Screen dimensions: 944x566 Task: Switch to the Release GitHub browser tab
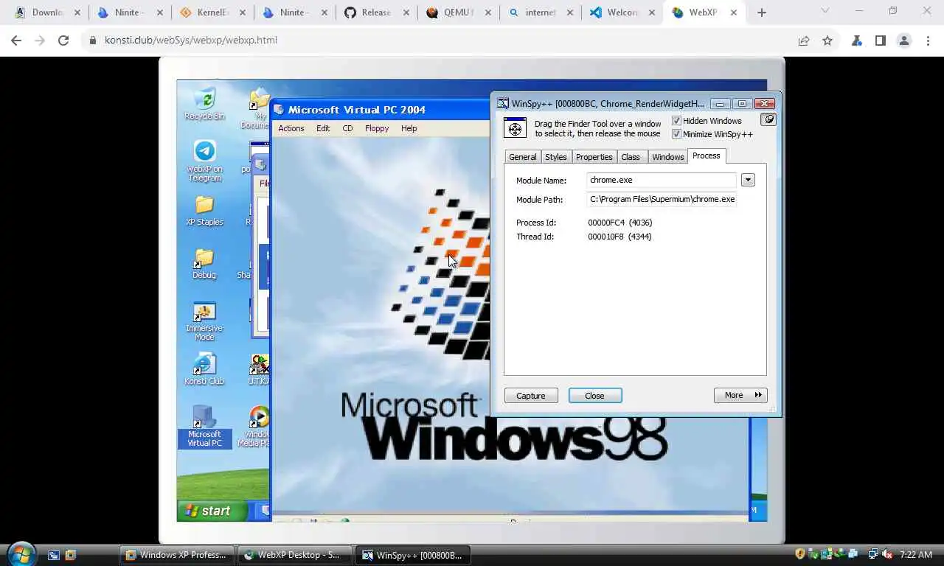pos(376,13)
